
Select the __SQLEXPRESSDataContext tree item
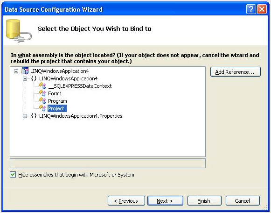[x=80, y=86]
